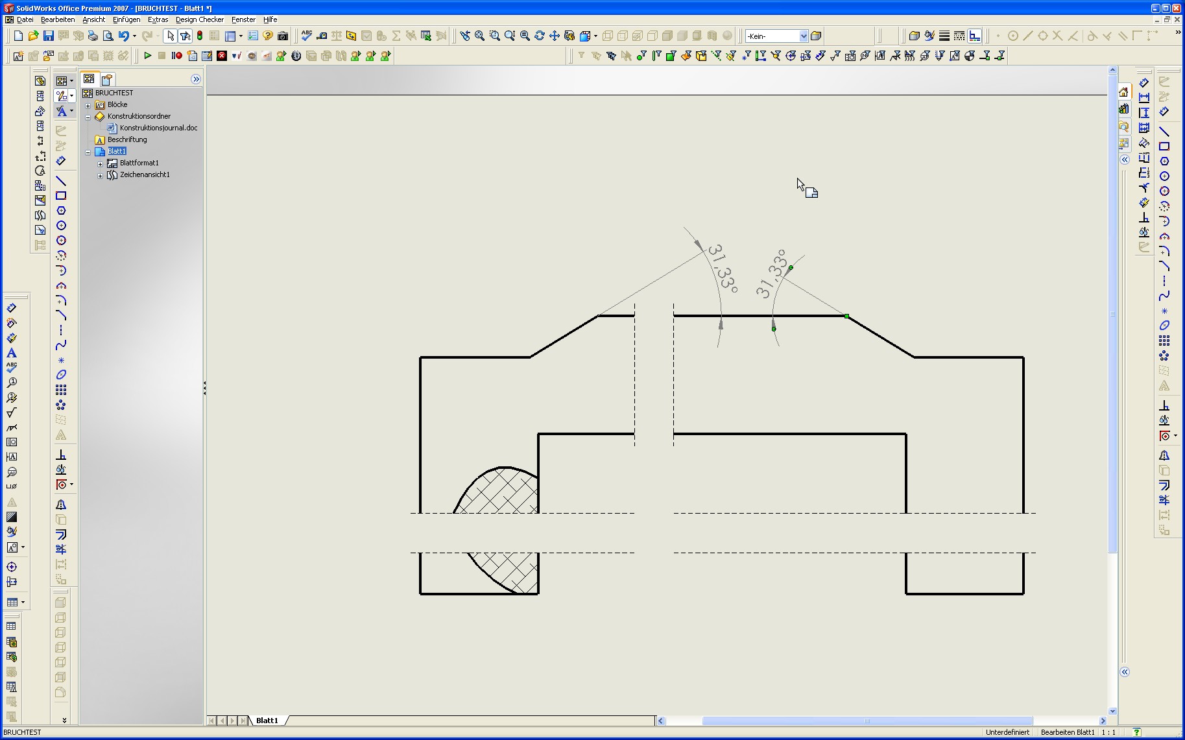This screenshot has width=1185, height=740.
Task: Click the horizontal scrollbar thumb
Action: click(867, 721)
